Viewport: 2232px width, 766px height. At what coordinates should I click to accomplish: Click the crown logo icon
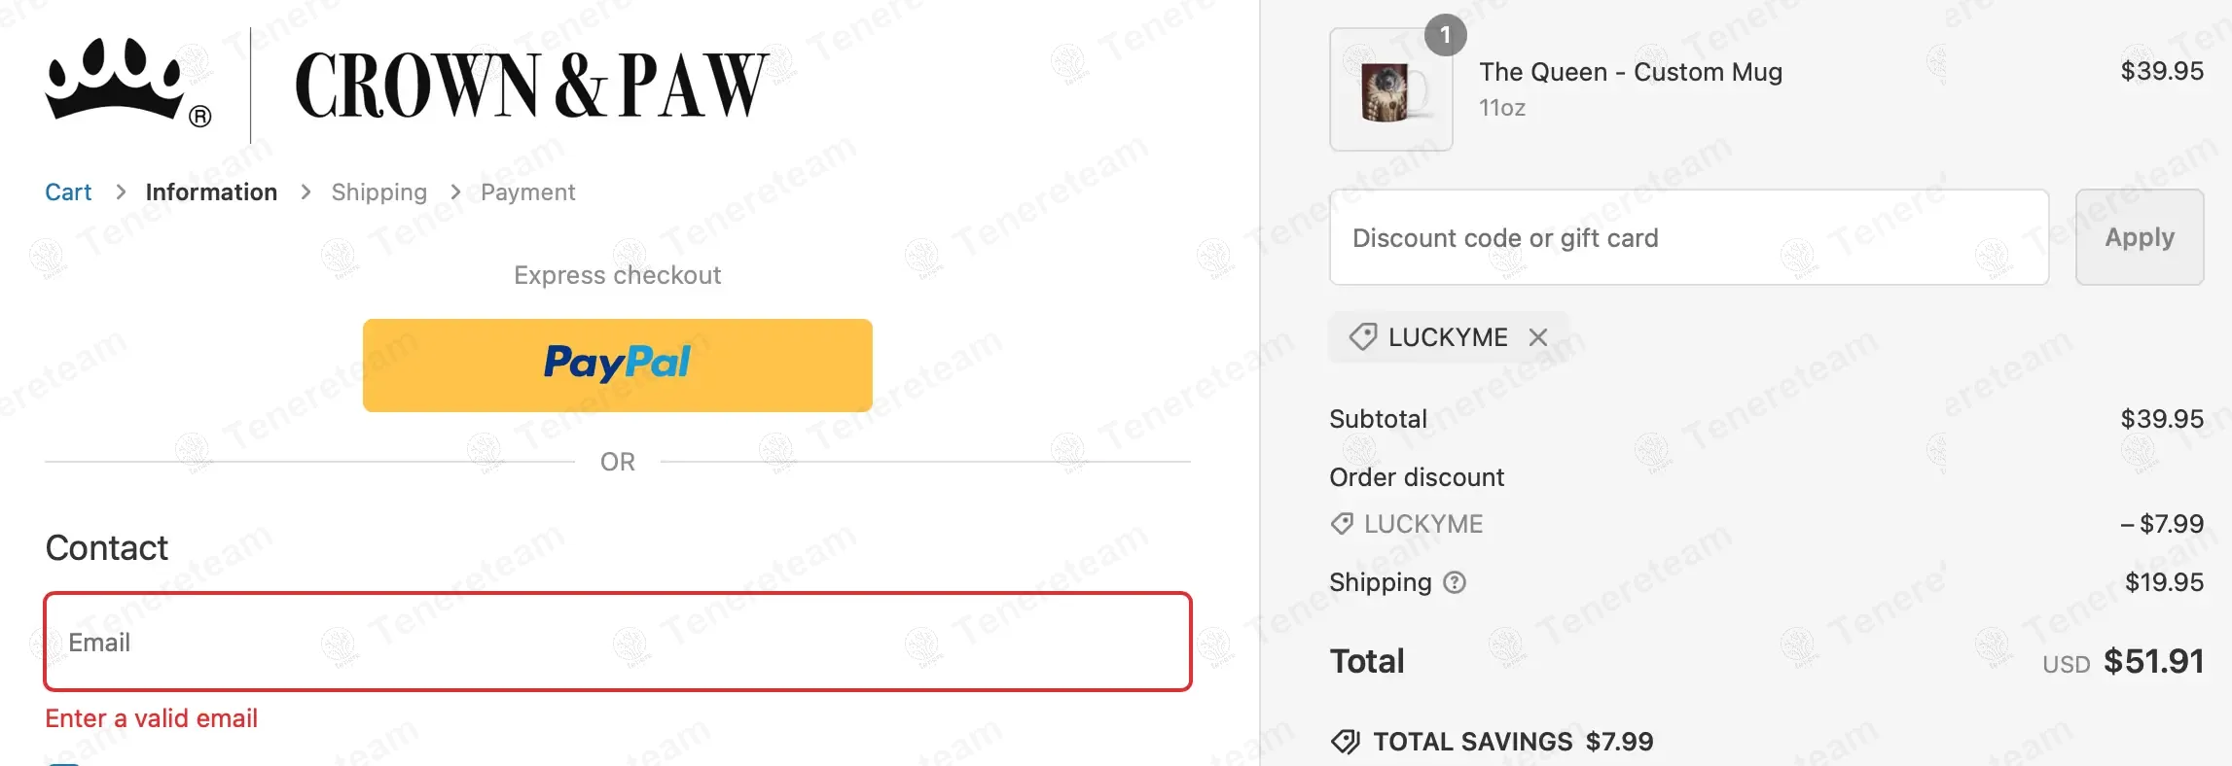[115, 81]
